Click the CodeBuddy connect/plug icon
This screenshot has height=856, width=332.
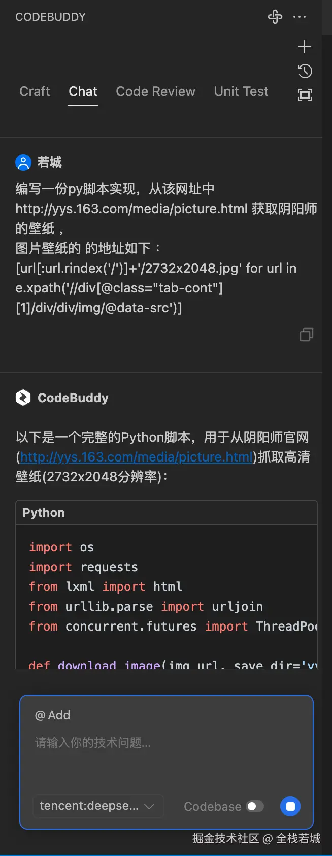pos(275,17)
